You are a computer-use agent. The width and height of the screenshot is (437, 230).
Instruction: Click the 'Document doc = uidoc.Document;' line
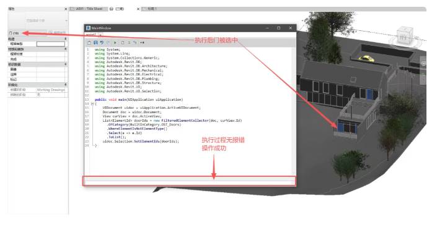tap(132, 112)
